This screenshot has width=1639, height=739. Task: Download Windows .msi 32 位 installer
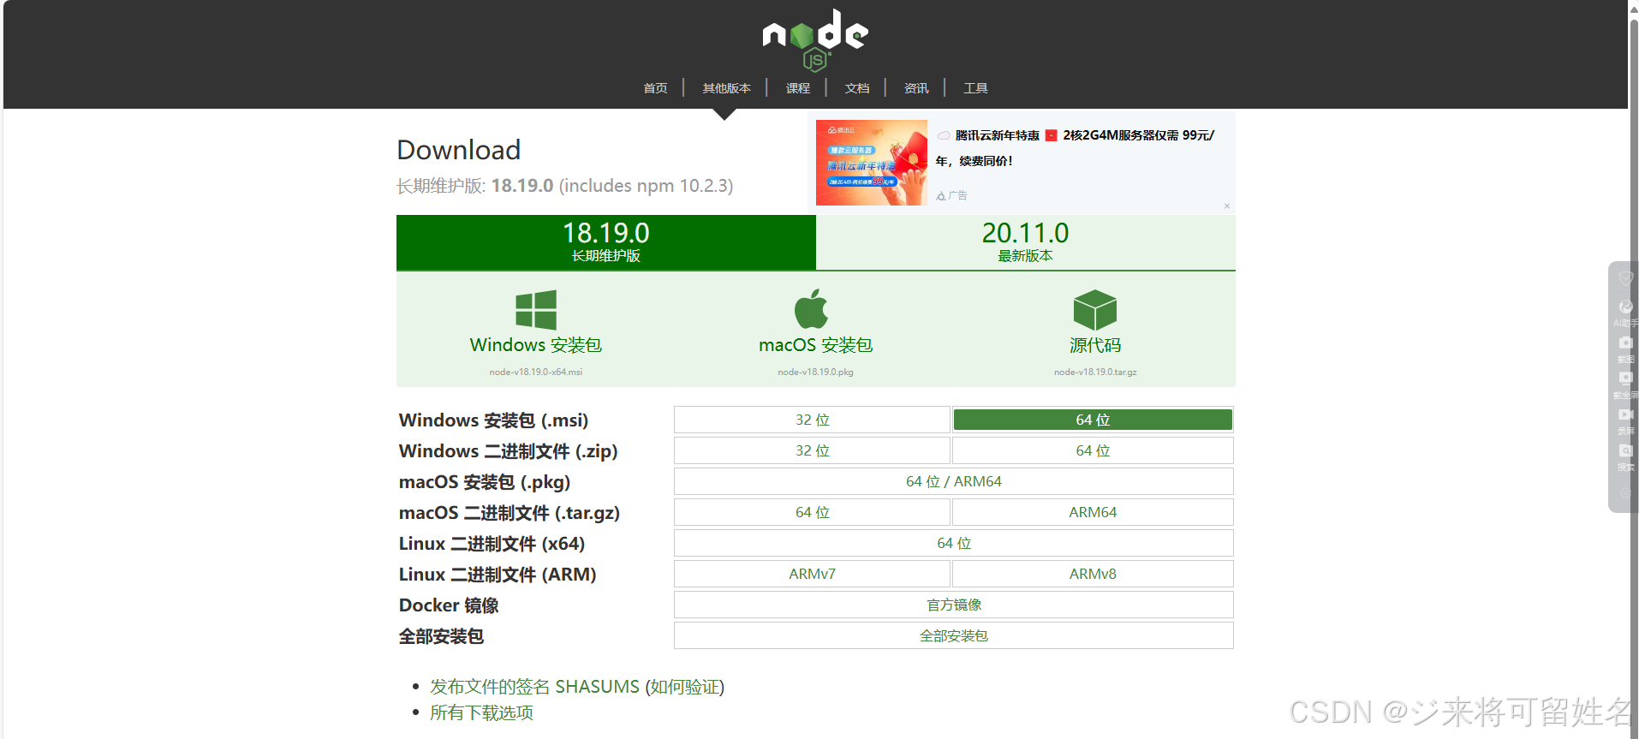tap(812, 420)
